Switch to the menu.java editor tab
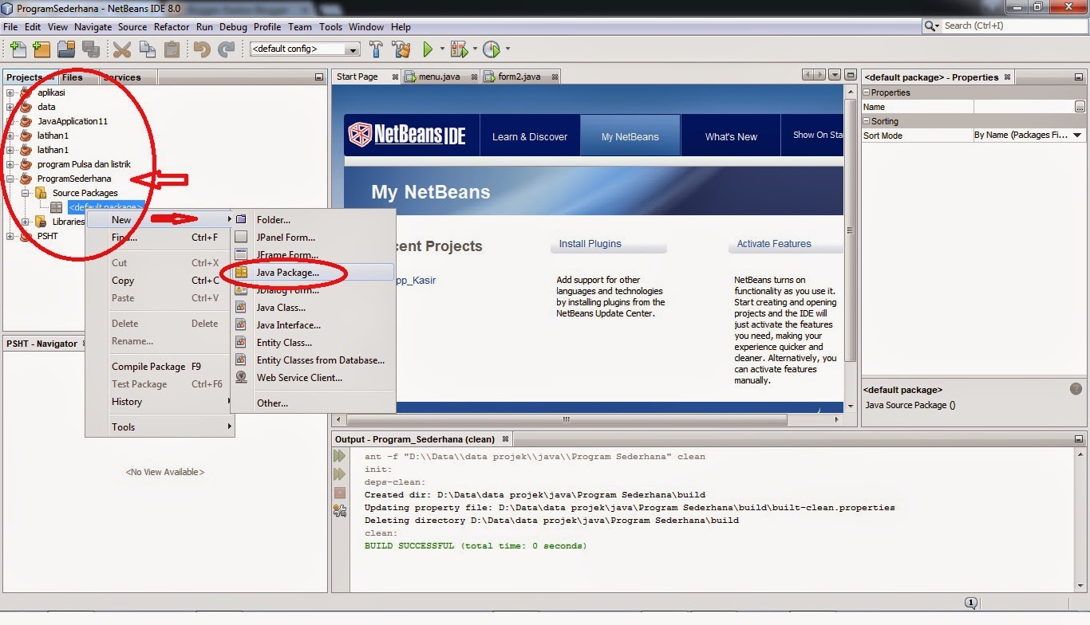Screen dimensions: 1090x625 (439, 77)
